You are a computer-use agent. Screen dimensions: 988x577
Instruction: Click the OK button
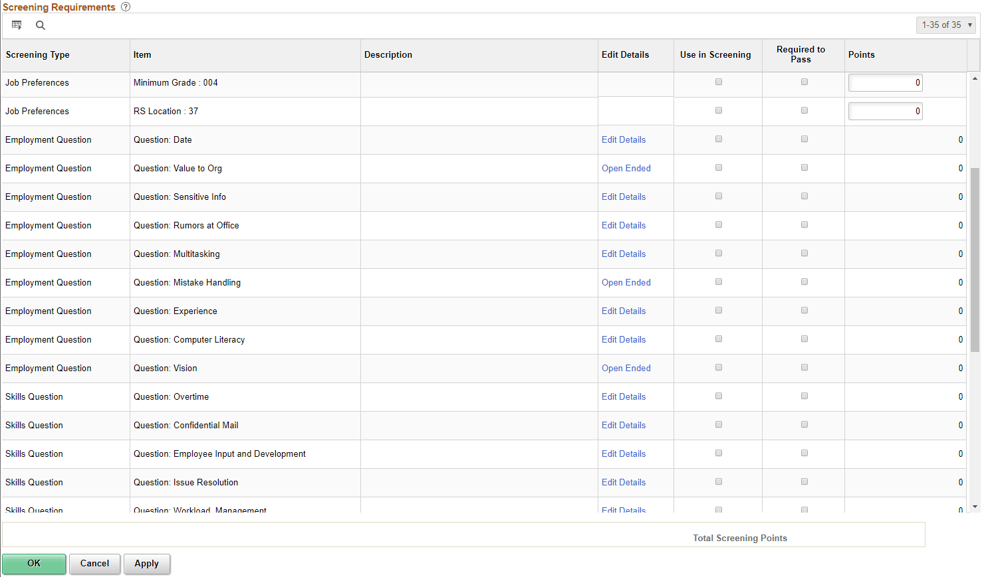click(x=34, y=563)
